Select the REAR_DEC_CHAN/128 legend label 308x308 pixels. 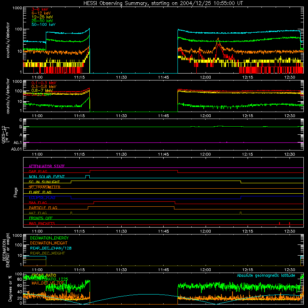51,248
